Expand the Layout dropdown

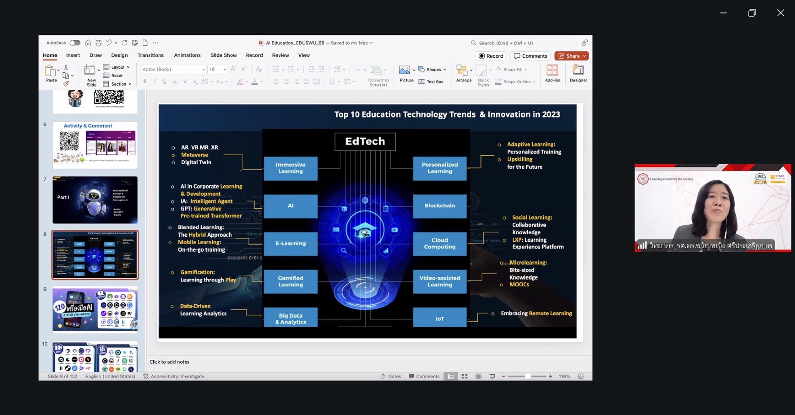click(117, 67)
